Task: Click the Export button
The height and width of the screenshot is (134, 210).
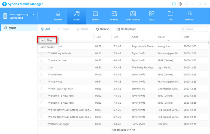Action: click(63, 29)
